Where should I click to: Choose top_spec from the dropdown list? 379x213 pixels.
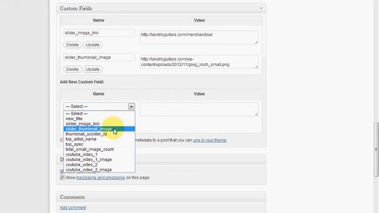(x=99, y=144)
